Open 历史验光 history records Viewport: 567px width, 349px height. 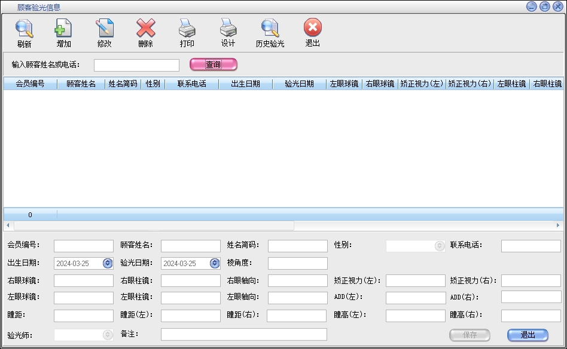[270, 29]
